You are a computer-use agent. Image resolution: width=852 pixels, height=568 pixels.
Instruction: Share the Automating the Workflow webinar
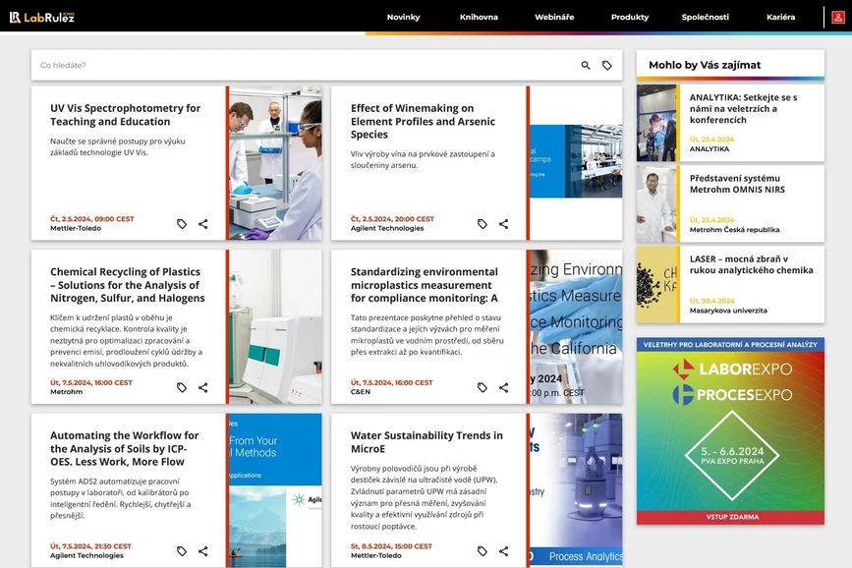pyautogui.click(x=203, y=551)
